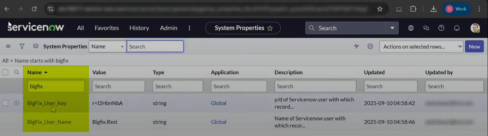Viewport: 488px width, 136px height.
Task: Open the activity stream comment icon
Action: [36, 46]
